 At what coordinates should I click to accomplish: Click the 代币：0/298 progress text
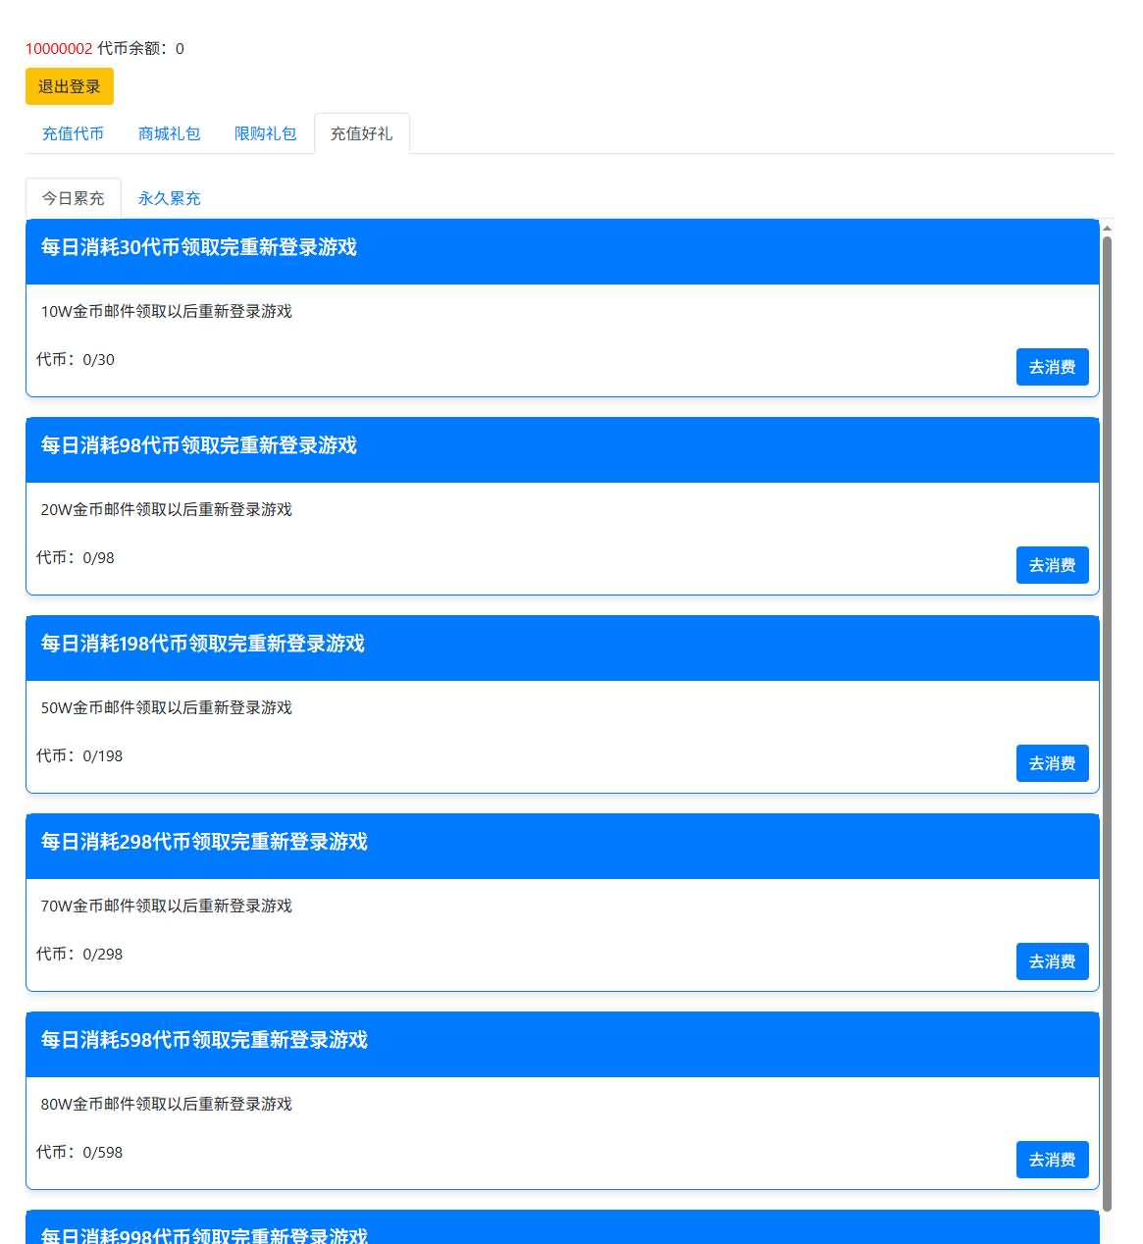(x=78, y=954)
